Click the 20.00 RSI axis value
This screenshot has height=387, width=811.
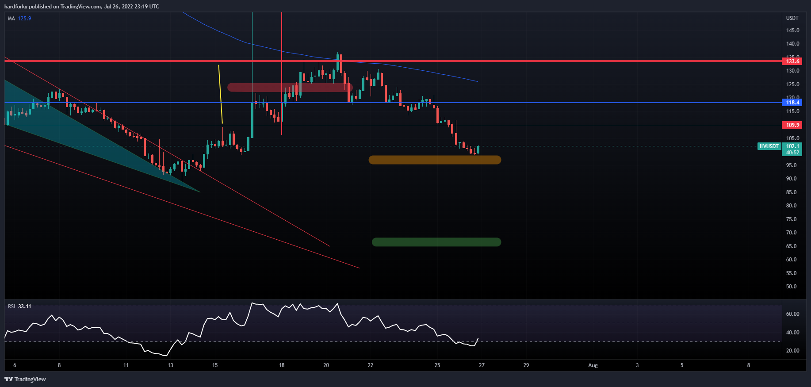pyautogui.click(x=793, y=351)
